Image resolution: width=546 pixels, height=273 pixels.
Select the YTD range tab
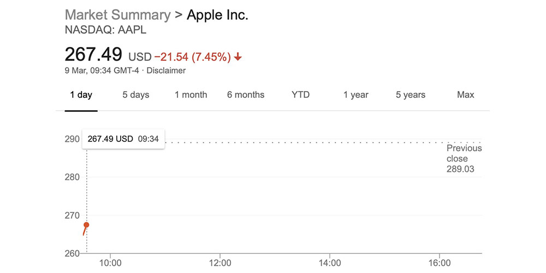coord(300,95)
